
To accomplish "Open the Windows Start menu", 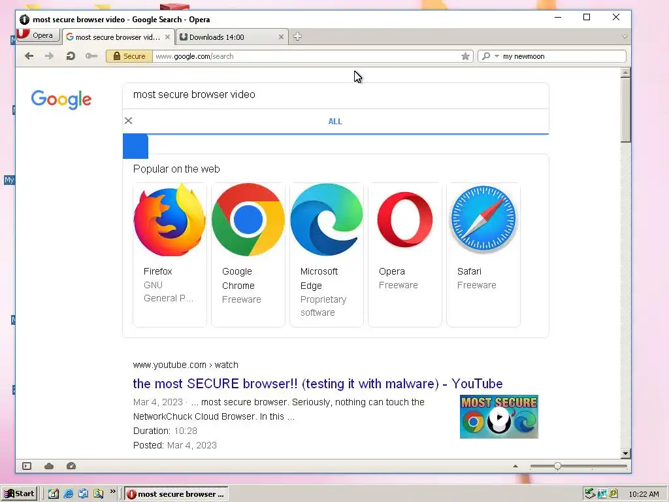I will coord(19,494).
